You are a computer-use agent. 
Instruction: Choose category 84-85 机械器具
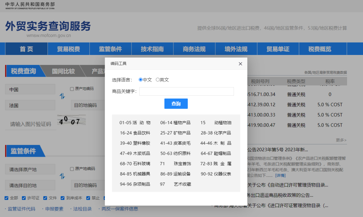pyautogui.click(x=135, y=174)
